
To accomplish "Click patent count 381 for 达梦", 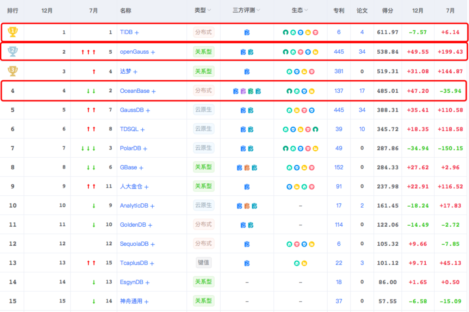I will point(339,71).
